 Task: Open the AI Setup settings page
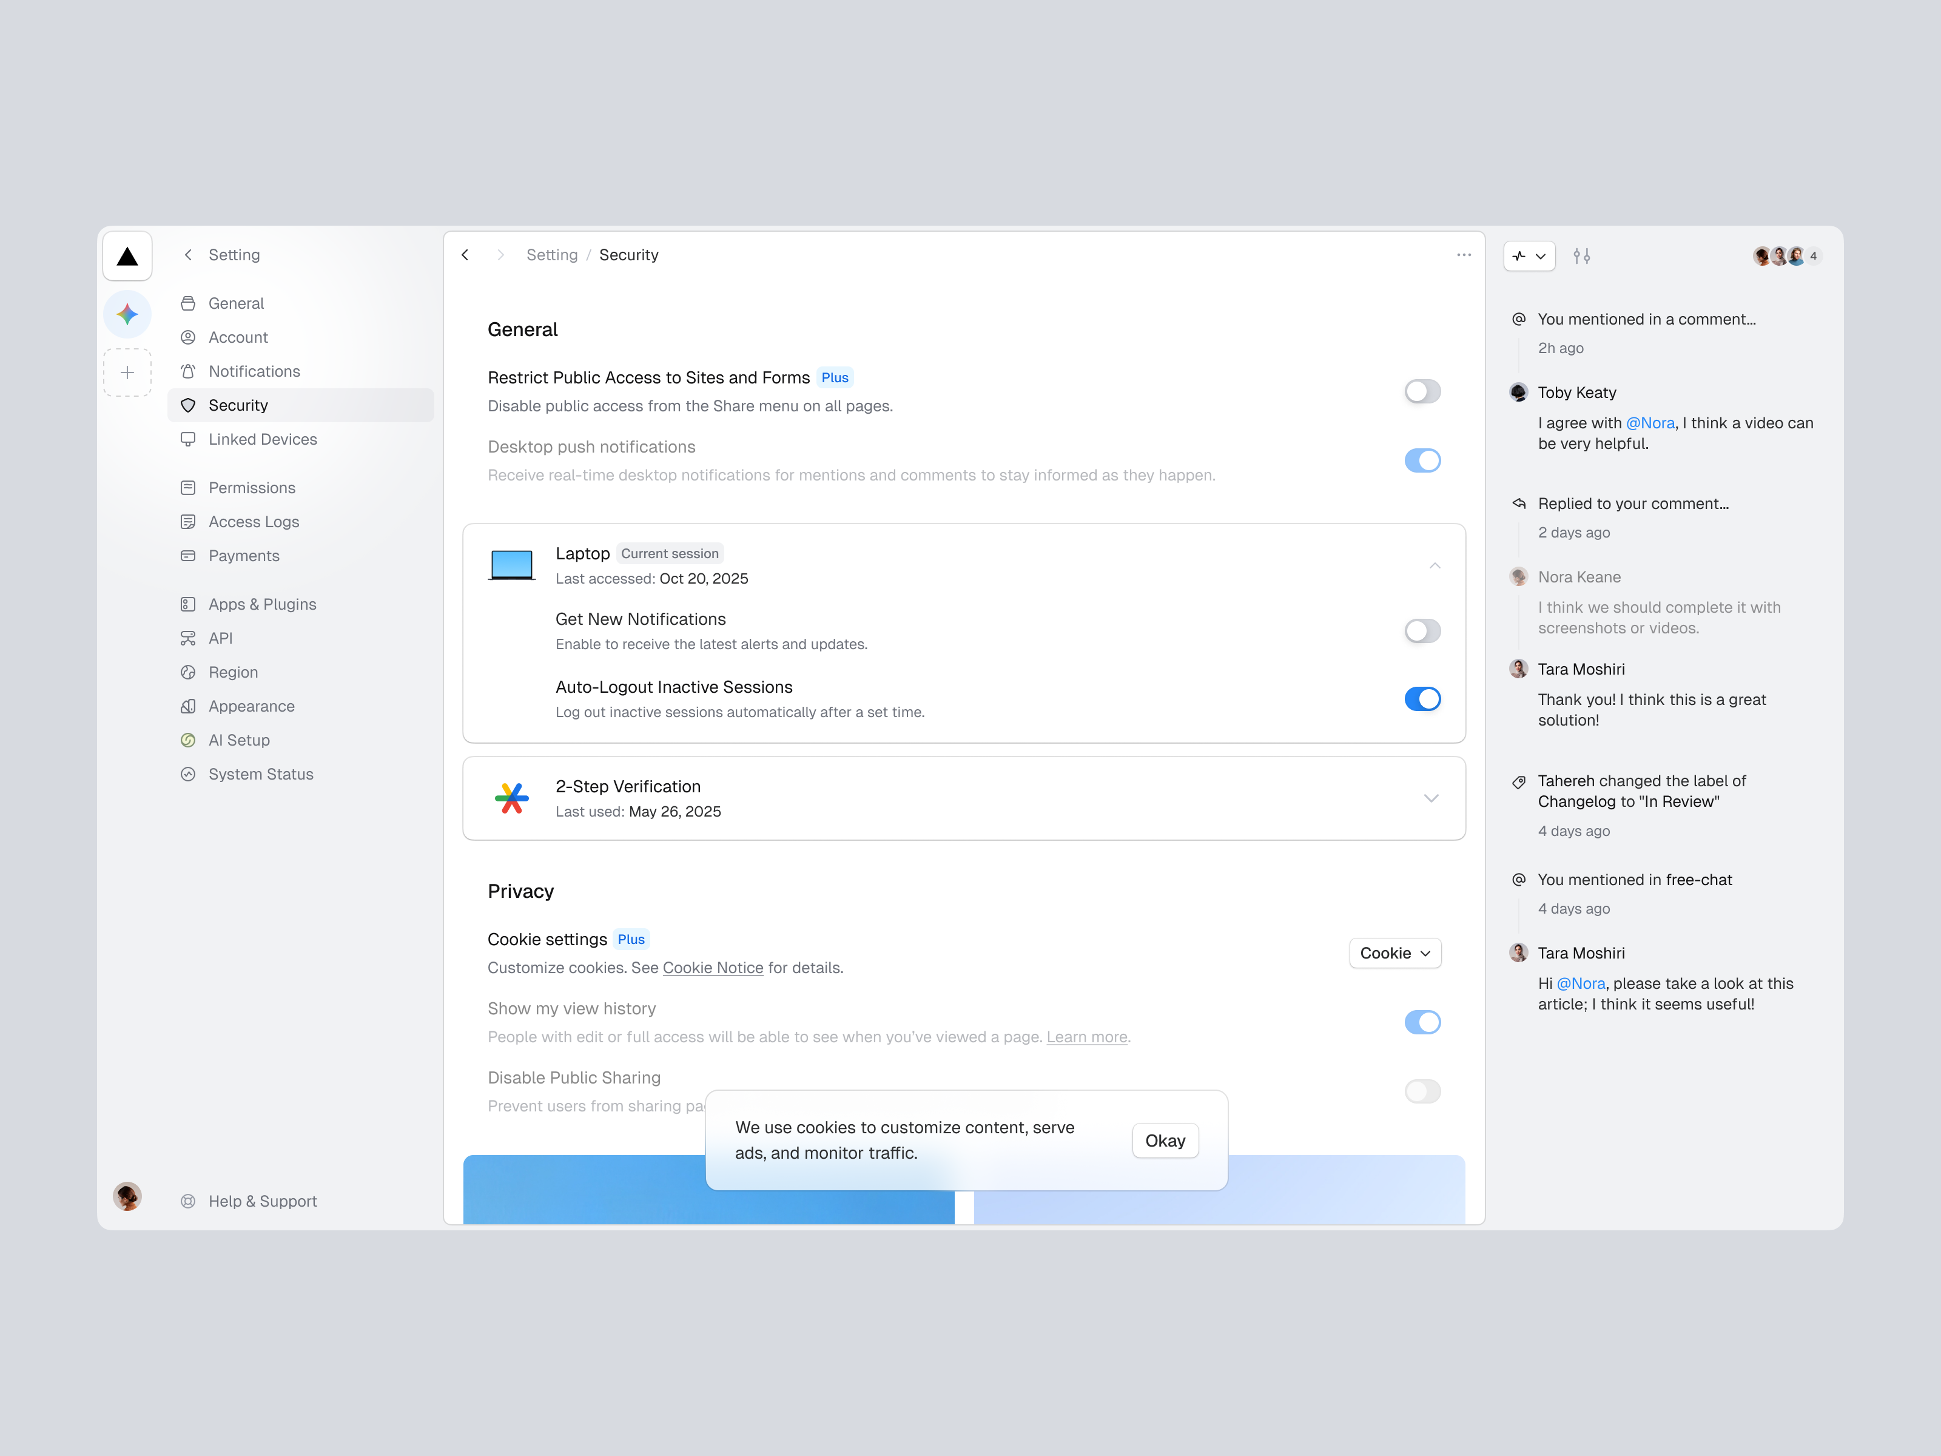[x=238, y=740]
